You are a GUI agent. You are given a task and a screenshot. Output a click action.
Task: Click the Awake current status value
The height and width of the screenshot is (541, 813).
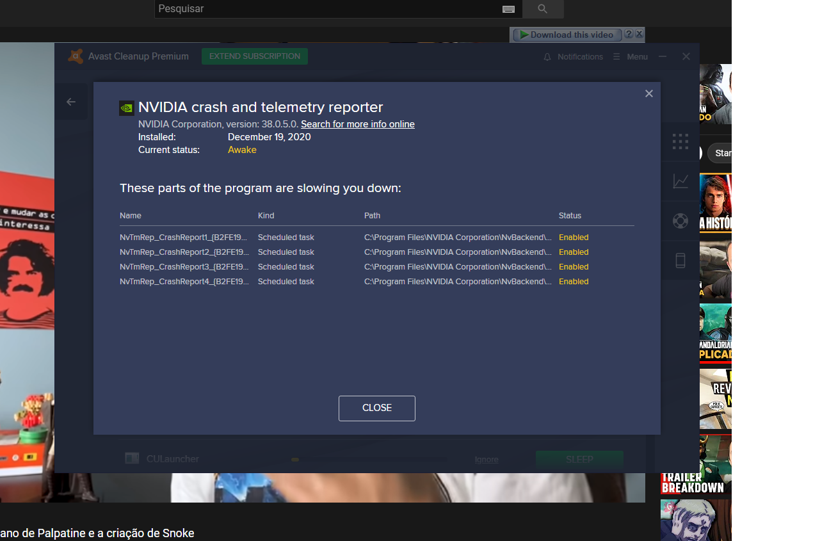click(242, 150)
